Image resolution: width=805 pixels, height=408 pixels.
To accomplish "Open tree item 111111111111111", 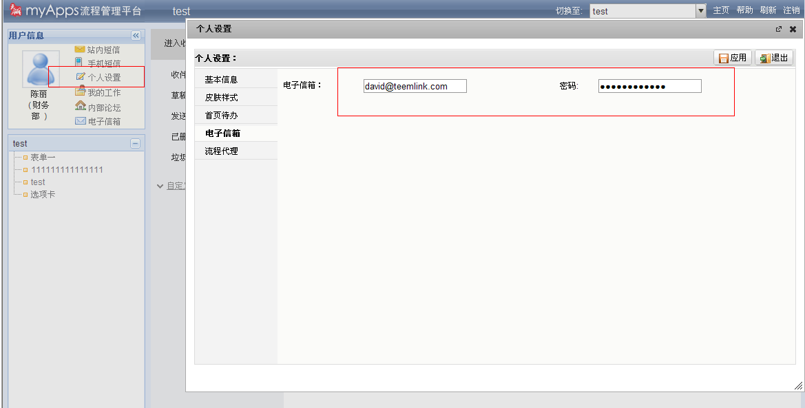I will coord(67,169).
